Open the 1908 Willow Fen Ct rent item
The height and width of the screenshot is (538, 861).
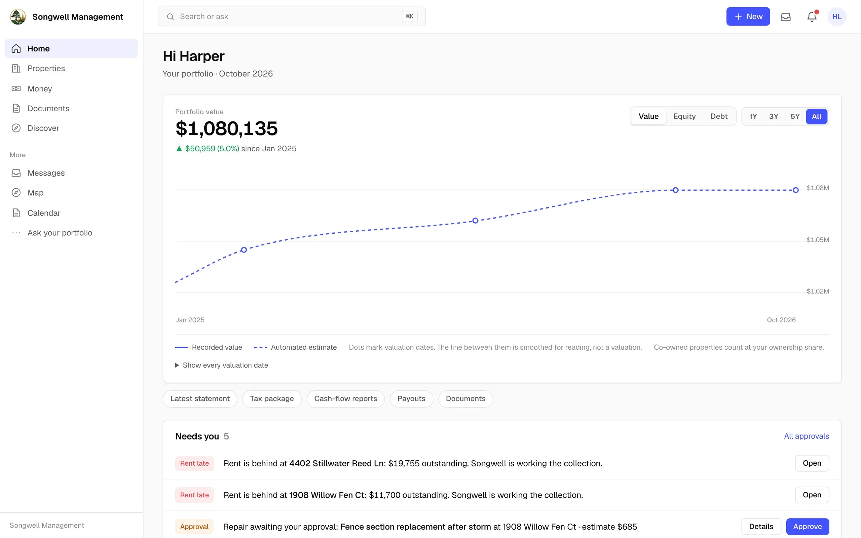coord(812,495)
